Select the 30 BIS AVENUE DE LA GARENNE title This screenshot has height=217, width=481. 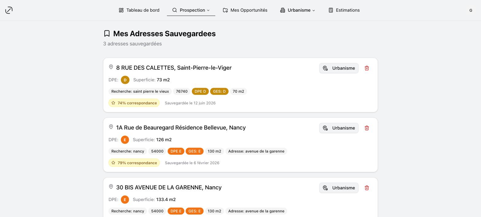169,188
